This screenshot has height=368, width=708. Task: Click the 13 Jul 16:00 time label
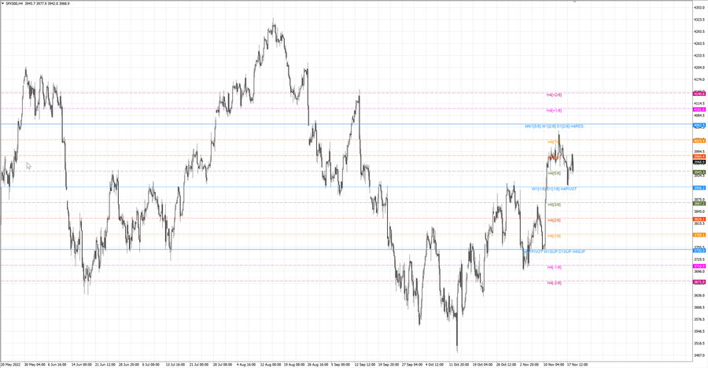(x=175, y=364)
